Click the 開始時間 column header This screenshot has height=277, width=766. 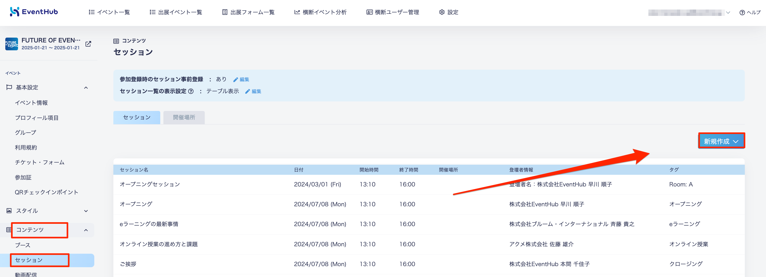369,170
